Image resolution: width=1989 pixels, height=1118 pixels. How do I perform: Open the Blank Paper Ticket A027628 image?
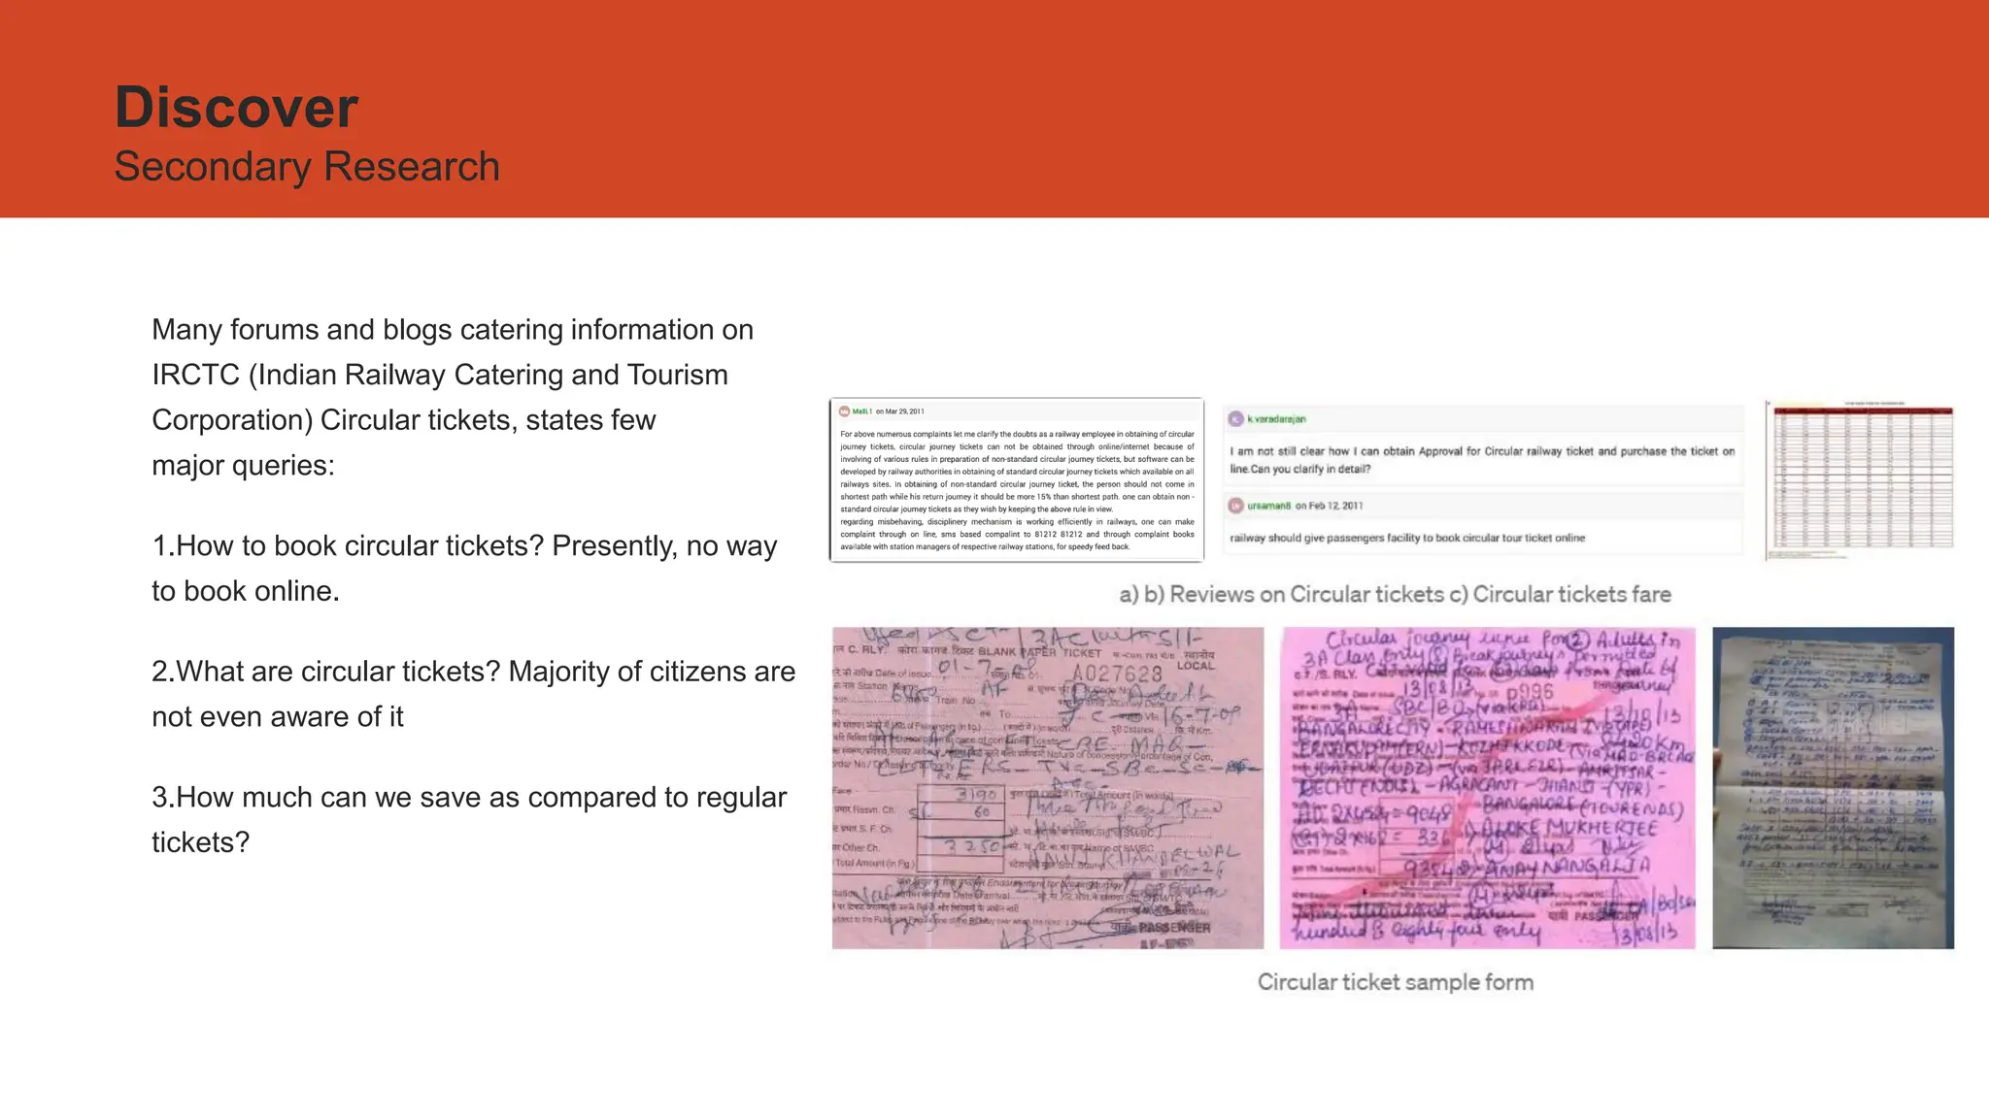coord(1048,788)
